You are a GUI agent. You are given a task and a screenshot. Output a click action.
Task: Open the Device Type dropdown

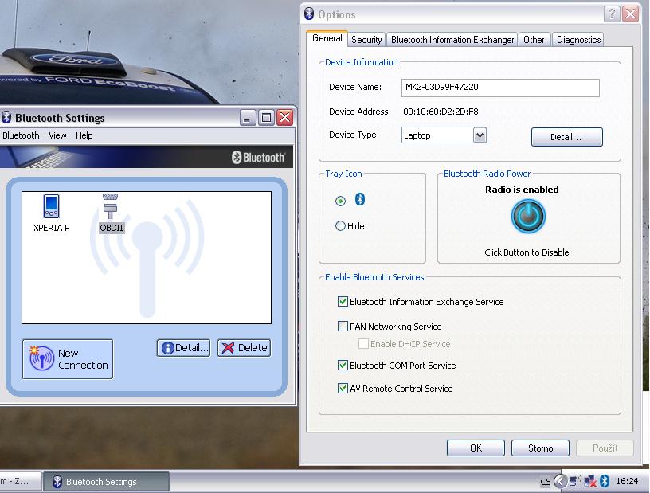pos(480,135)
